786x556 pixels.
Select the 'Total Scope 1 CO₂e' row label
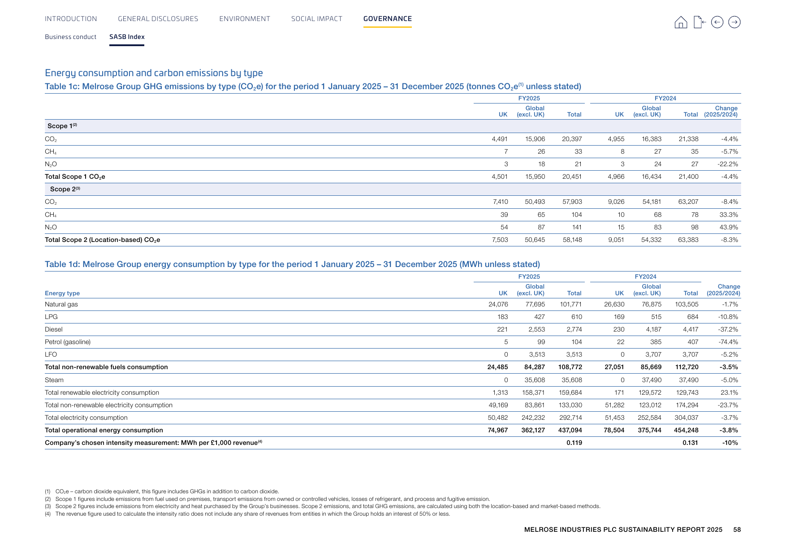(75, 177)
